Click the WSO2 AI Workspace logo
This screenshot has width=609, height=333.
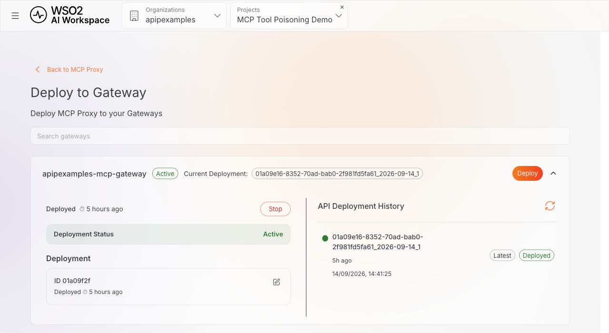[x=69, y=15]
